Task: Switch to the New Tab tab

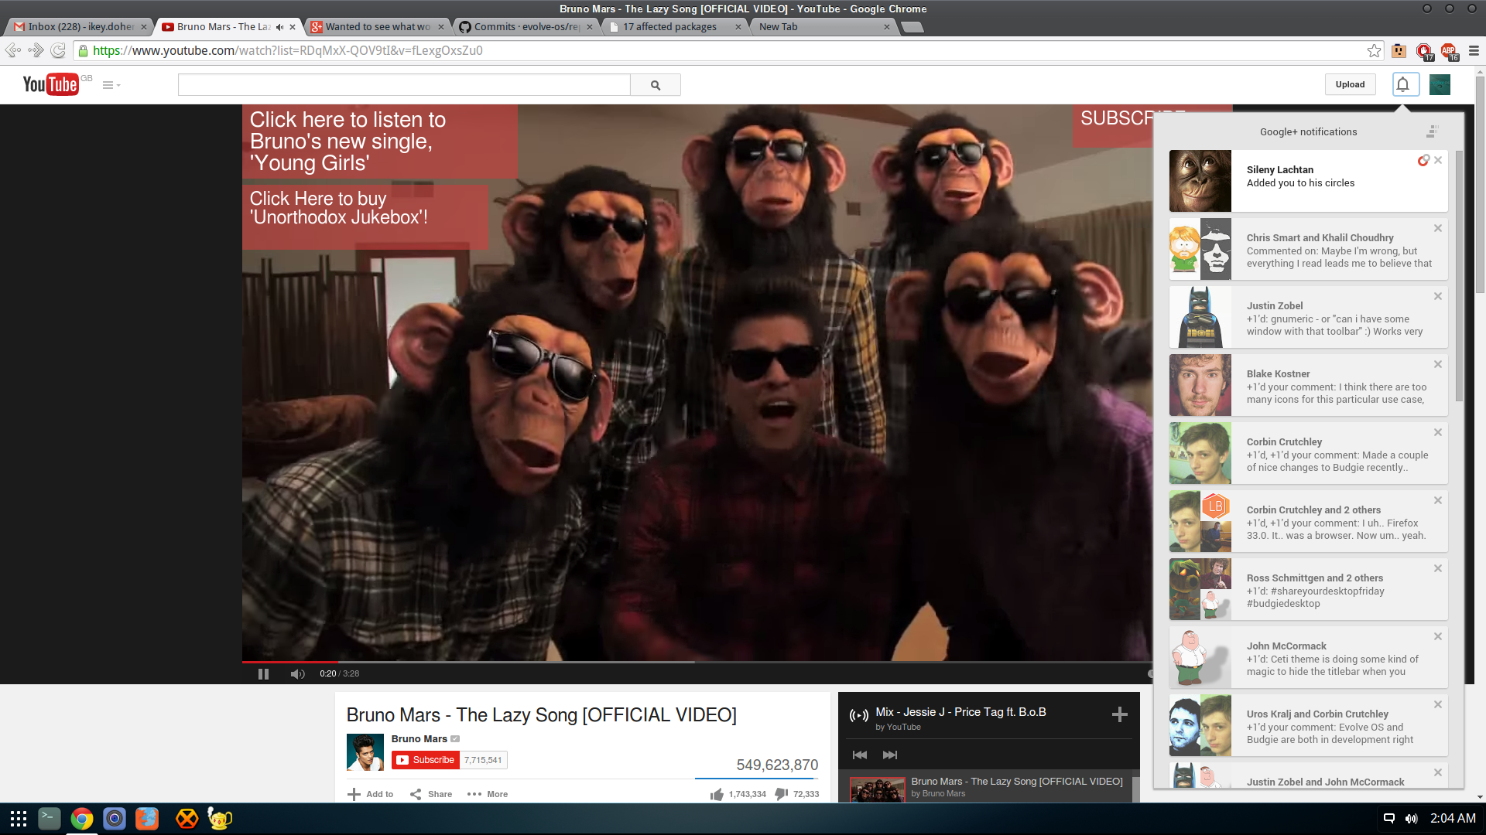Action: point(823,26)
